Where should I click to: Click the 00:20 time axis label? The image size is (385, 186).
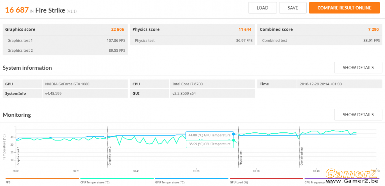tap(76, 171)
